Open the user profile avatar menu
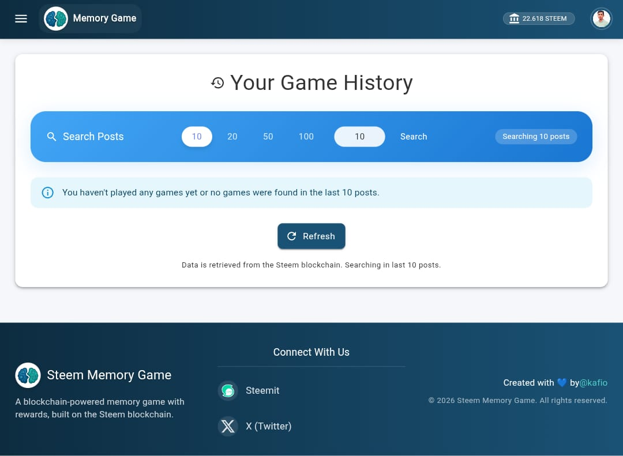The width and height of the screenshot is (623, 456). click(x=601, y=18)
